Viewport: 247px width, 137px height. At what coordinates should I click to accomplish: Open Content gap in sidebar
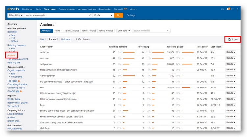pyautogui.click(x=13, y=91)
